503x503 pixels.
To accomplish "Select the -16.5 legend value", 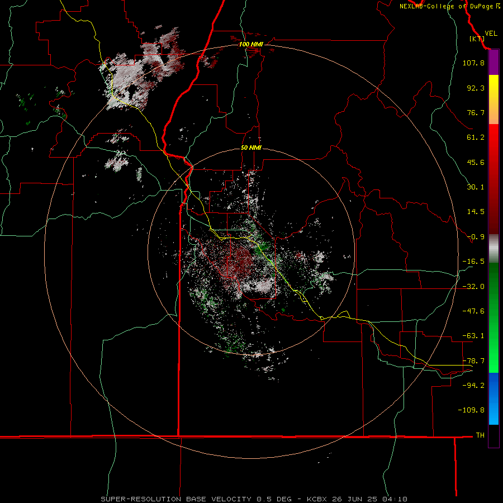I will pyautogui.click(x=473, y=262).
